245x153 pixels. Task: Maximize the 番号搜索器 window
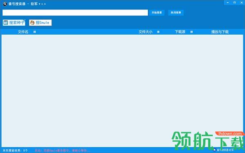pyautogui.click(x=234, y=2)
